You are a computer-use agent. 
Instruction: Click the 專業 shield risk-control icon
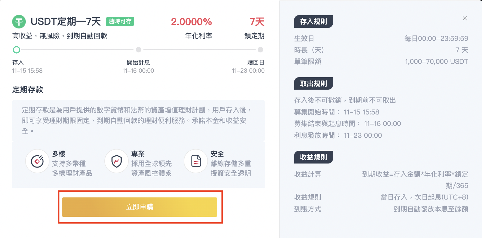tap(117, 161)
